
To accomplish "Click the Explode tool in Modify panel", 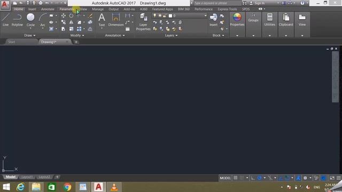I will (x=90, y=22).
